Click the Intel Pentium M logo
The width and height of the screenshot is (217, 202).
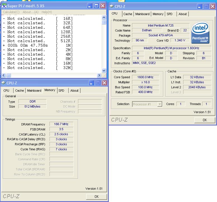point(200,33)
